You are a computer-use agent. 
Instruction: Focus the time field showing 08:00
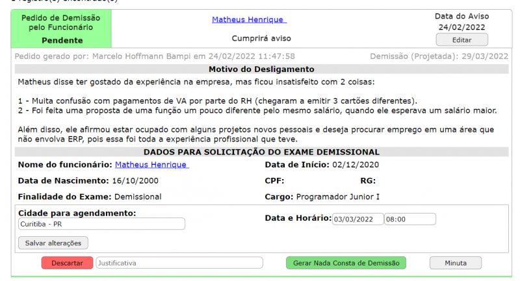click(409, 219)
